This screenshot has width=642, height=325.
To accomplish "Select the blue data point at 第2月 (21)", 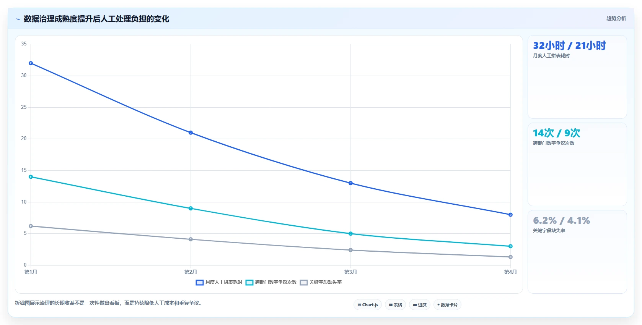I will pyautogui.click(x=191, y=133).
